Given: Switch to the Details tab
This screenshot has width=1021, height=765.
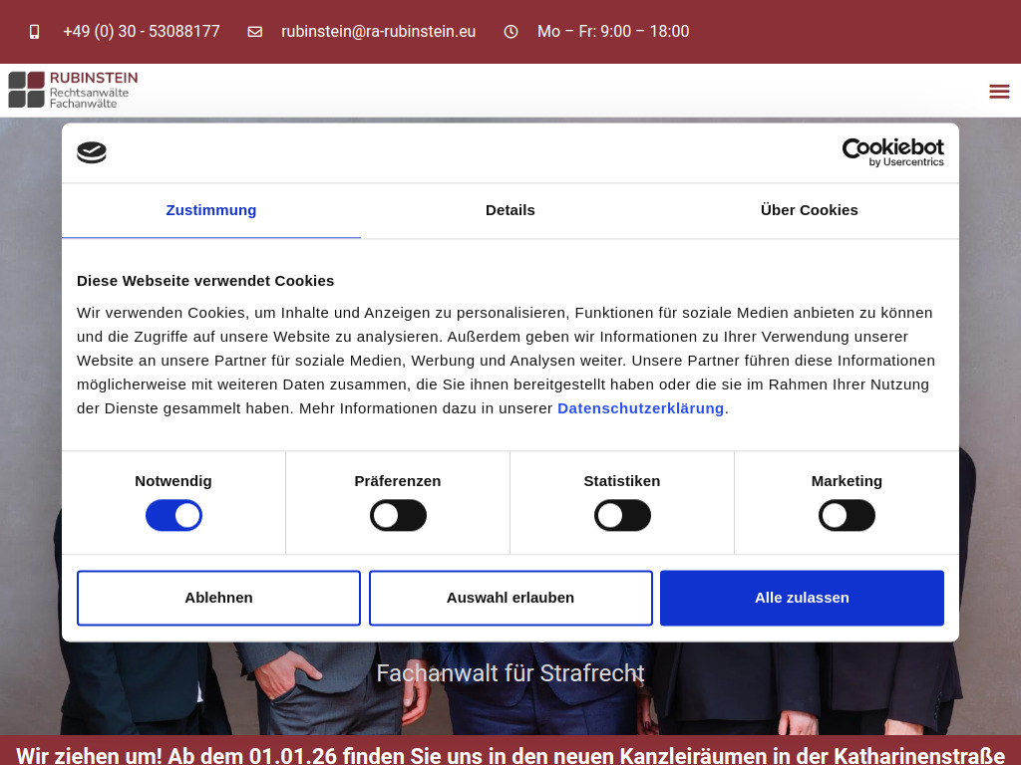Looking at the screenshot, I should tap(510, 210).
